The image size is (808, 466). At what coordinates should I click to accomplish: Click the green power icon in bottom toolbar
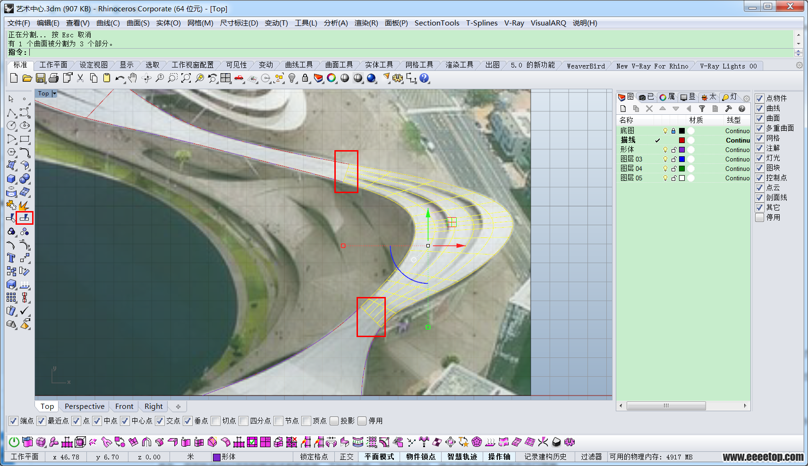(14, 442)
